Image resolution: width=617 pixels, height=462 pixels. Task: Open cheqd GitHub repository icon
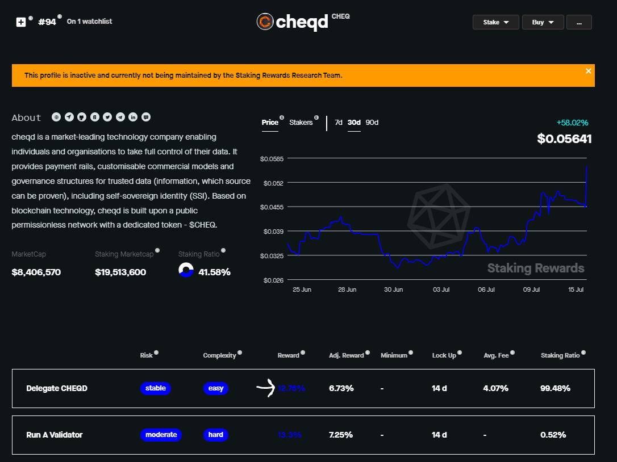click(x=82, y=117)
